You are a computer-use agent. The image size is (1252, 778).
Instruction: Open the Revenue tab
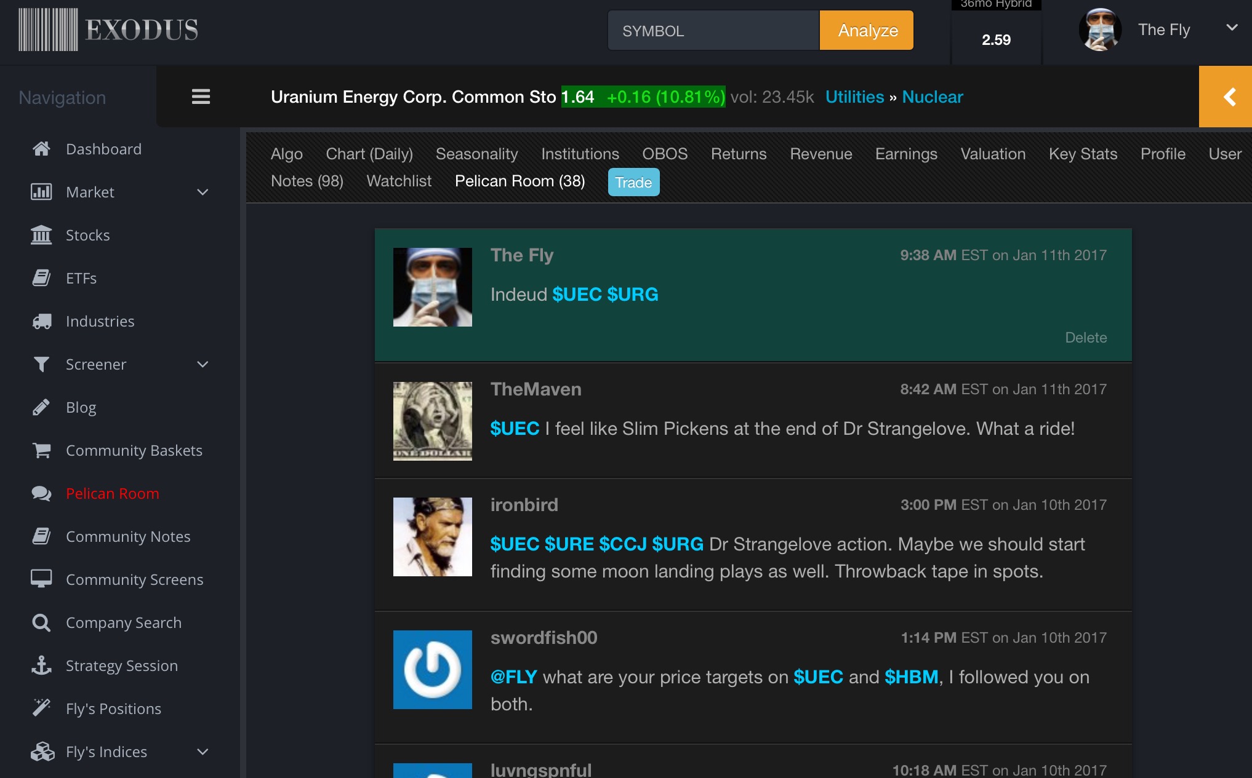point(821,154)
